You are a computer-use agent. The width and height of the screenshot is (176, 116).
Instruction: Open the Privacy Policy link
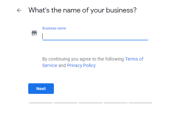pos(81,65)
